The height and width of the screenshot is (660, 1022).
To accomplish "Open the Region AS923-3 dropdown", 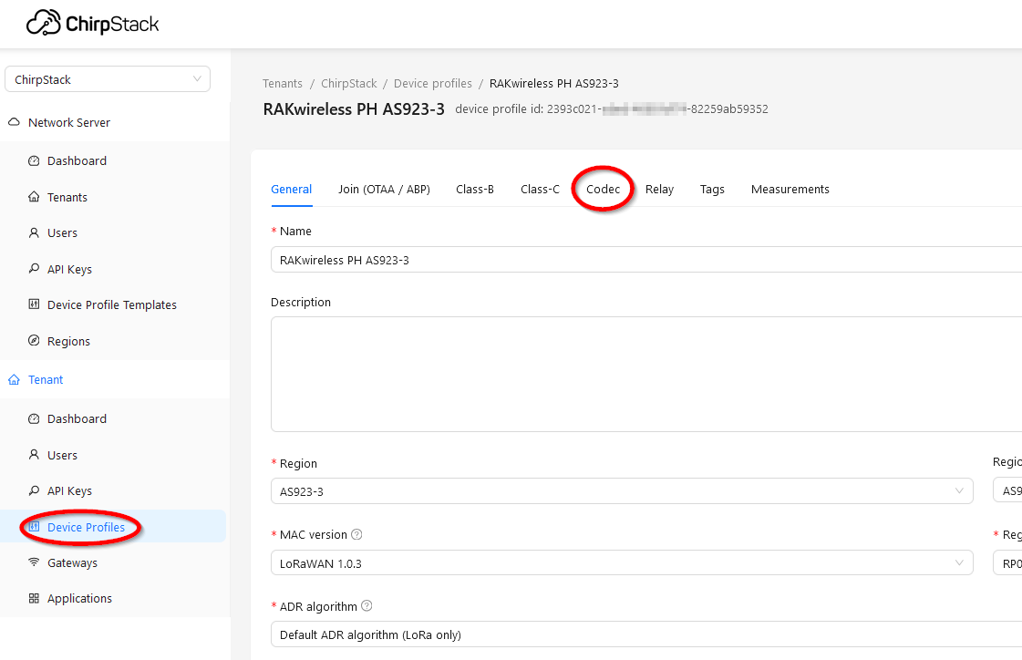I will click(x=622, y=491).
